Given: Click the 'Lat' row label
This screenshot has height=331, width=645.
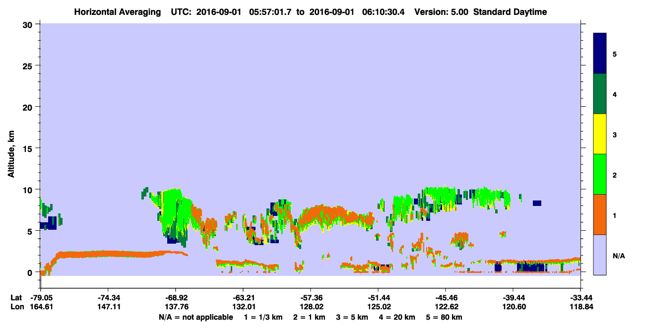Looking at the screenshot, I should tap(15, 298).
